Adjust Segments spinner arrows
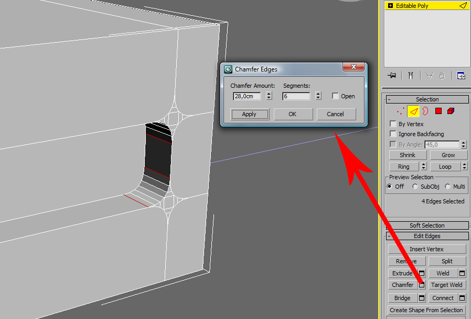Viewport: 471px width, 319px height. (x=318, y=96)
